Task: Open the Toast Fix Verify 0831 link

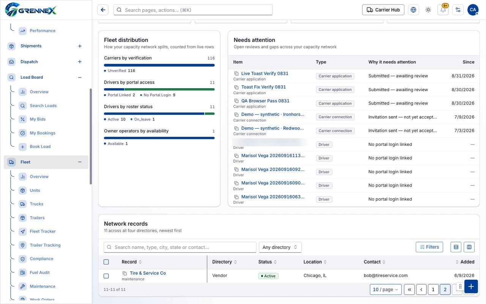Action: 264,87
